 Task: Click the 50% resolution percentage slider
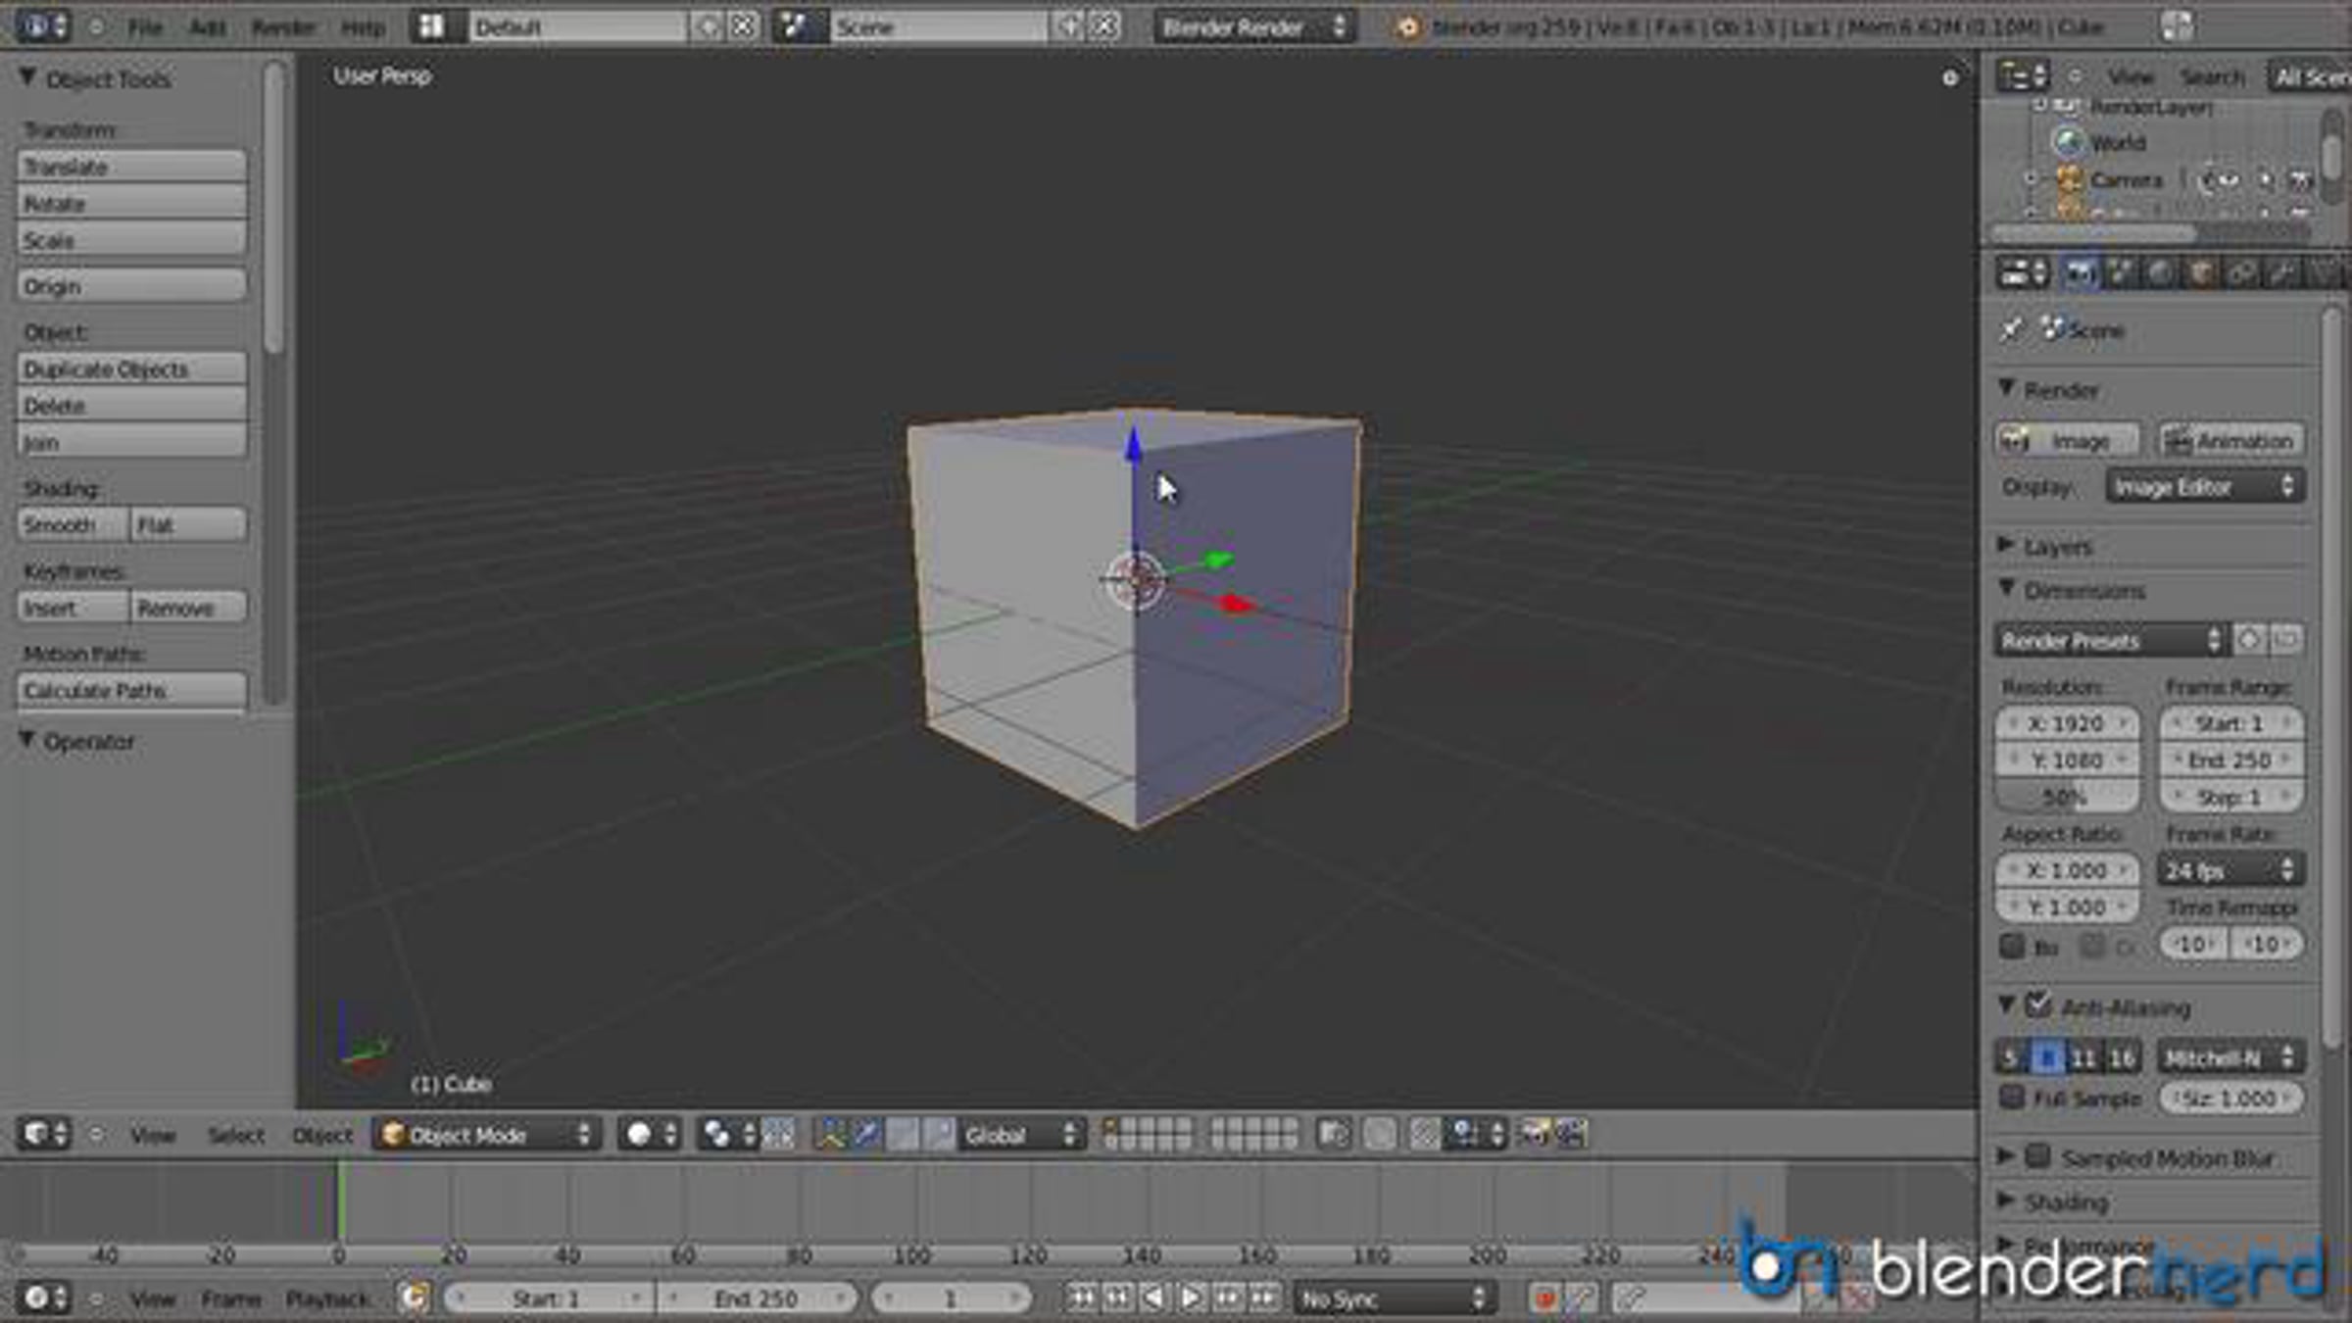pyautogui.click(x=2066, y=798)
